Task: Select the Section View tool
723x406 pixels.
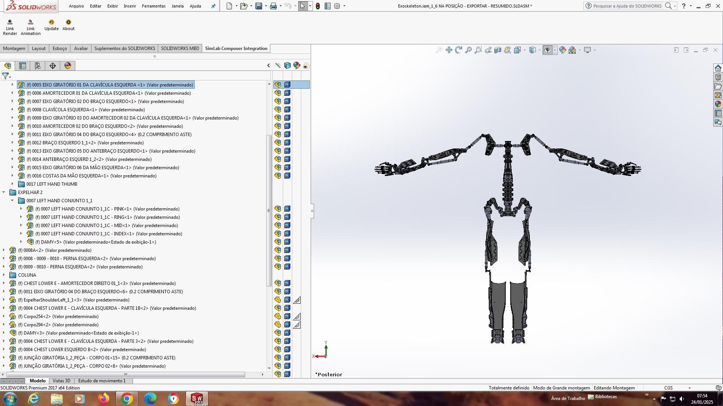Action: (497, 50)
